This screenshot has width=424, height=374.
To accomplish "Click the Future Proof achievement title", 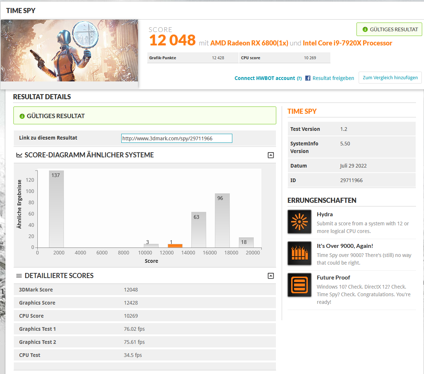I will pyautogui.click(x=333, y=278).
